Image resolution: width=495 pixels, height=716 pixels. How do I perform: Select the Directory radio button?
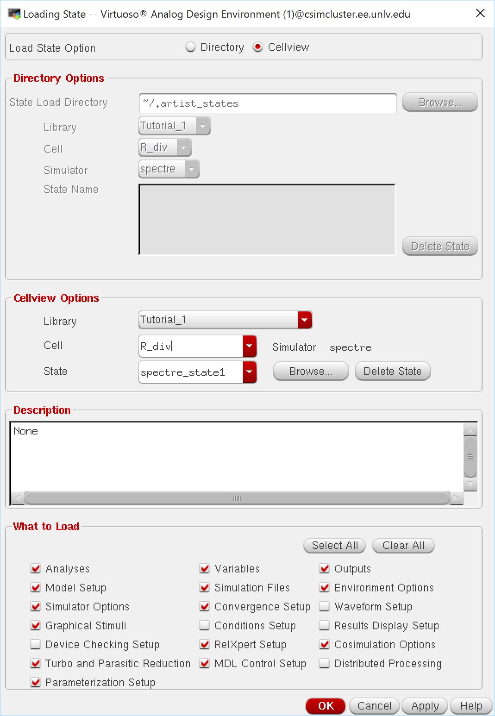(191, 47)
